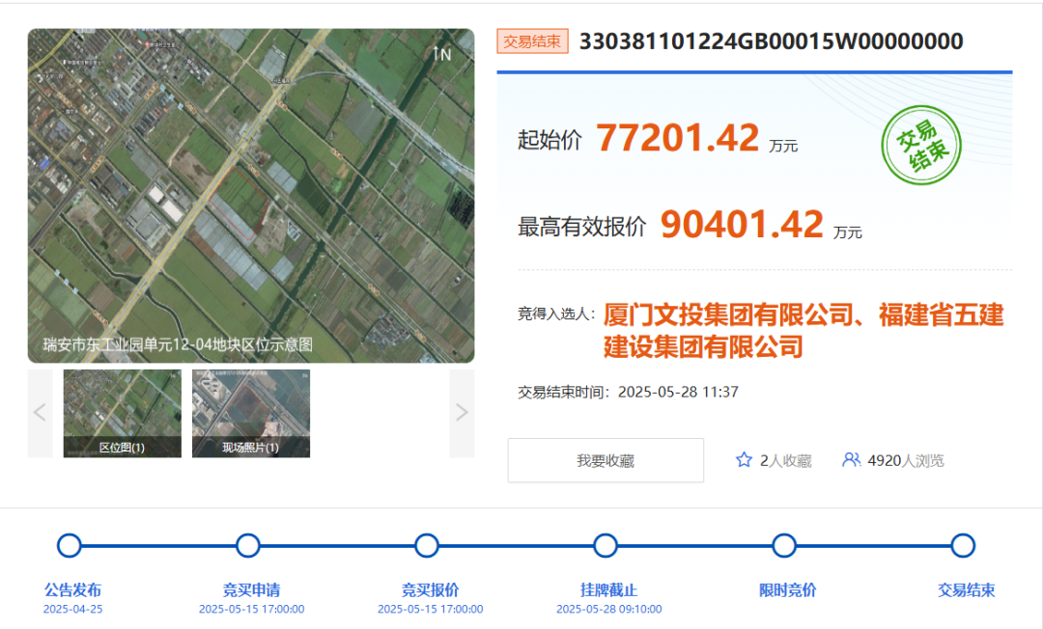The image size is (1043, 629).
Task: Click the 4920人浏览 count text
Action: 905,460
